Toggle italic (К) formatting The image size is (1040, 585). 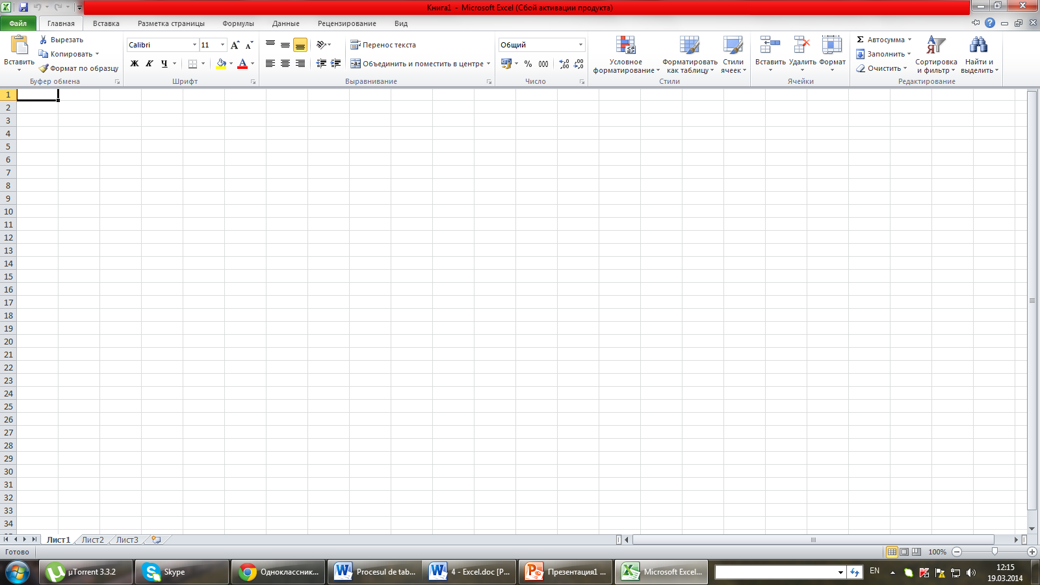149,64
